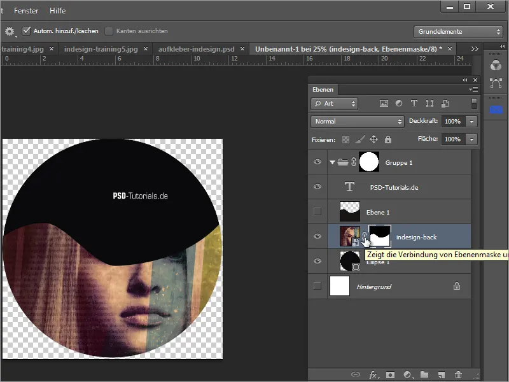Viewport: 509px width, 382px height.
Task: Select the Hintergrund layer thumbnail
Action: (340, 286)
